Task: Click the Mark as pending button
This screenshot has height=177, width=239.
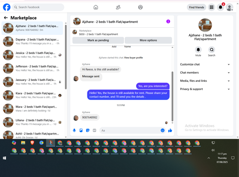Action: 98,40
